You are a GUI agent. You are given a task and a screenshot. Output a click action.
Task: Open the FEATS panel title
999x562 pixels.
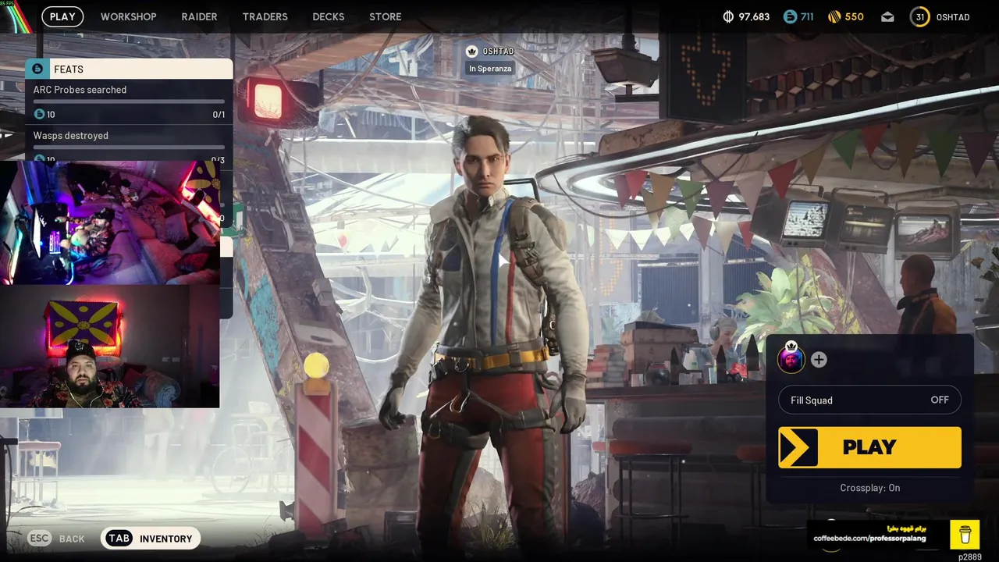pos(69,69)
